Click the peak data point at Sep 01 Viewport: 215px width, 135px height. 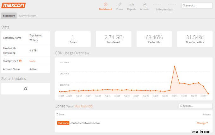click(174, 66)
